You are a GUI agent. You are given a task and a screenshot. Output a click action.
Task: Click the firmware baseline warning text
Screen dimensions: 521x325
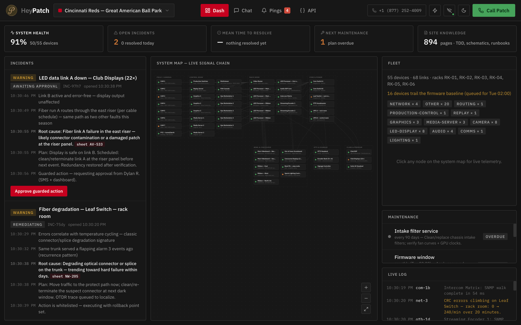(x=449, y=93)
